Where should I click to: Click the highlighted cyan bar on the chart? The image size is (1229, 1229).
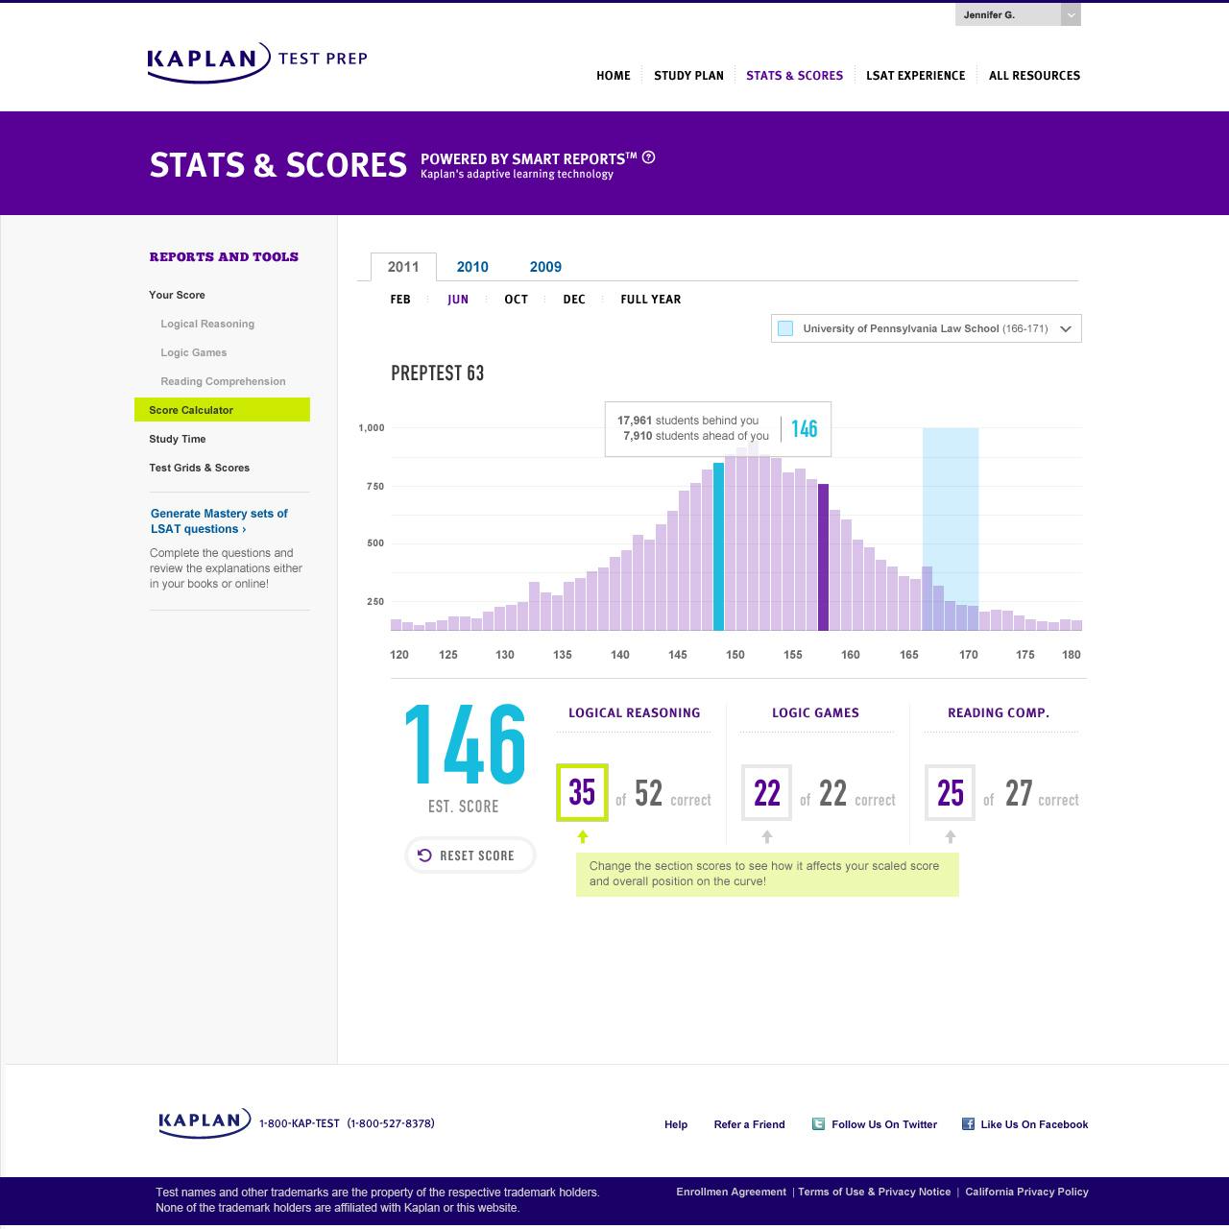pos(718,546)
